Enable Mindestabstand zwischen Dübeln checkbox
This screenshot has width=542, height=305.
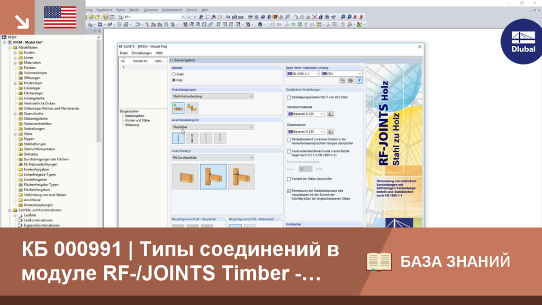(x=289, y=140)
